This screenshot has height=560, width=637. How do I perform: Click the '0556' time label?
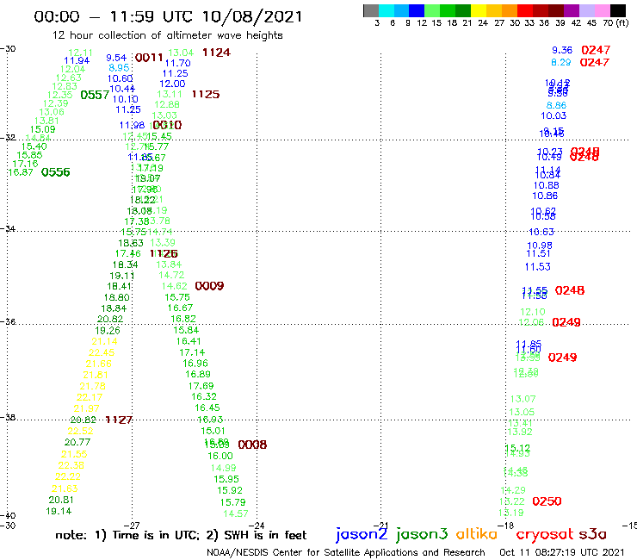(56, 172)
